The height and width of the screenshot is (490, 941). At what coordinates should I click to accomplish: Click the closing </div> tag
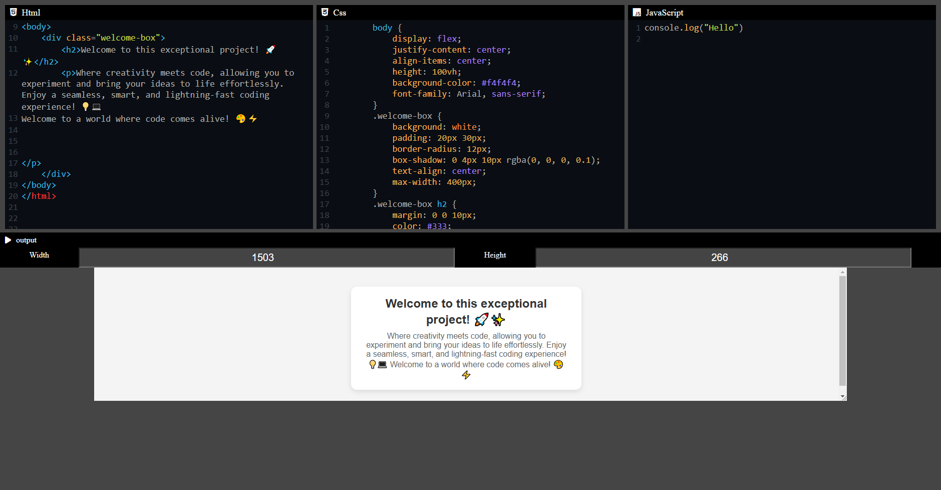coord(56,174)
